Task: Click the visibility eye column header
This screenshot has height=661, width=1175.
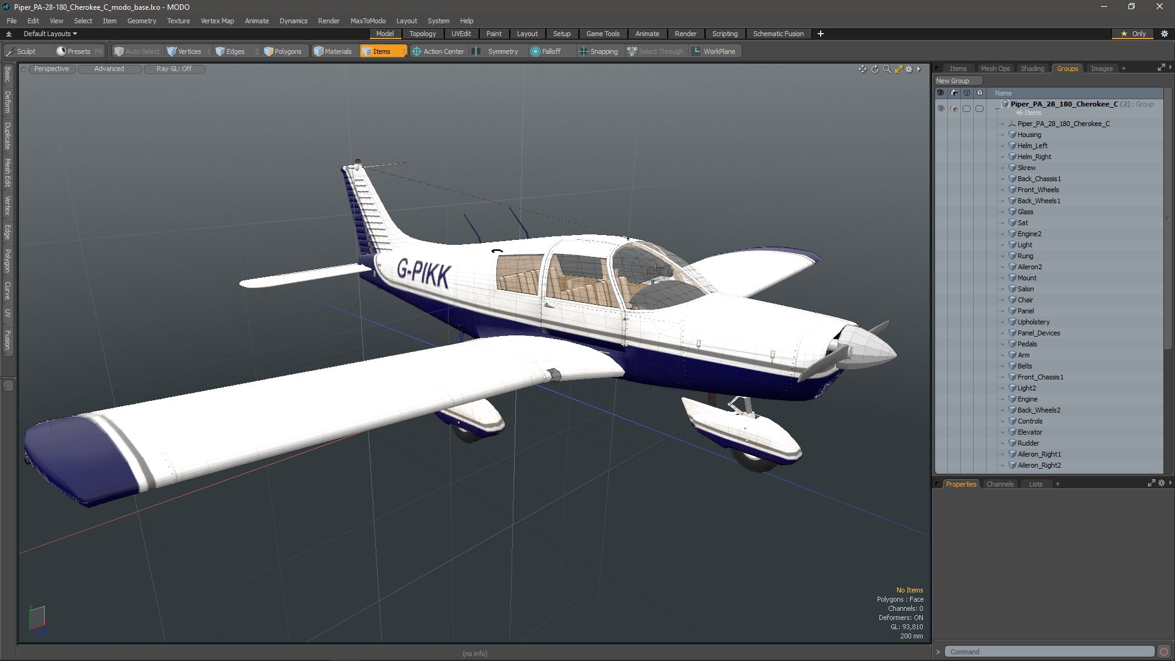Action: [941, 93]
